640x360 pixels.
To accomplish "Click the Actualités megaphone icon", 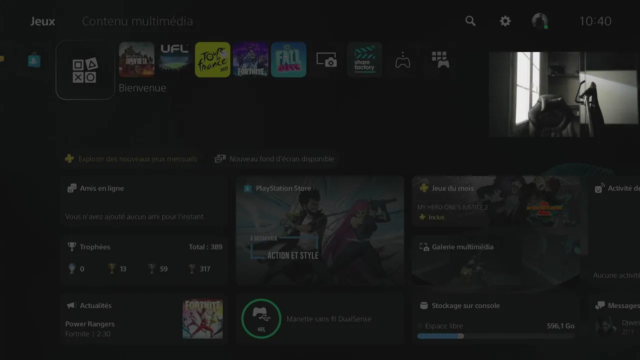I will tap(72, 305).
